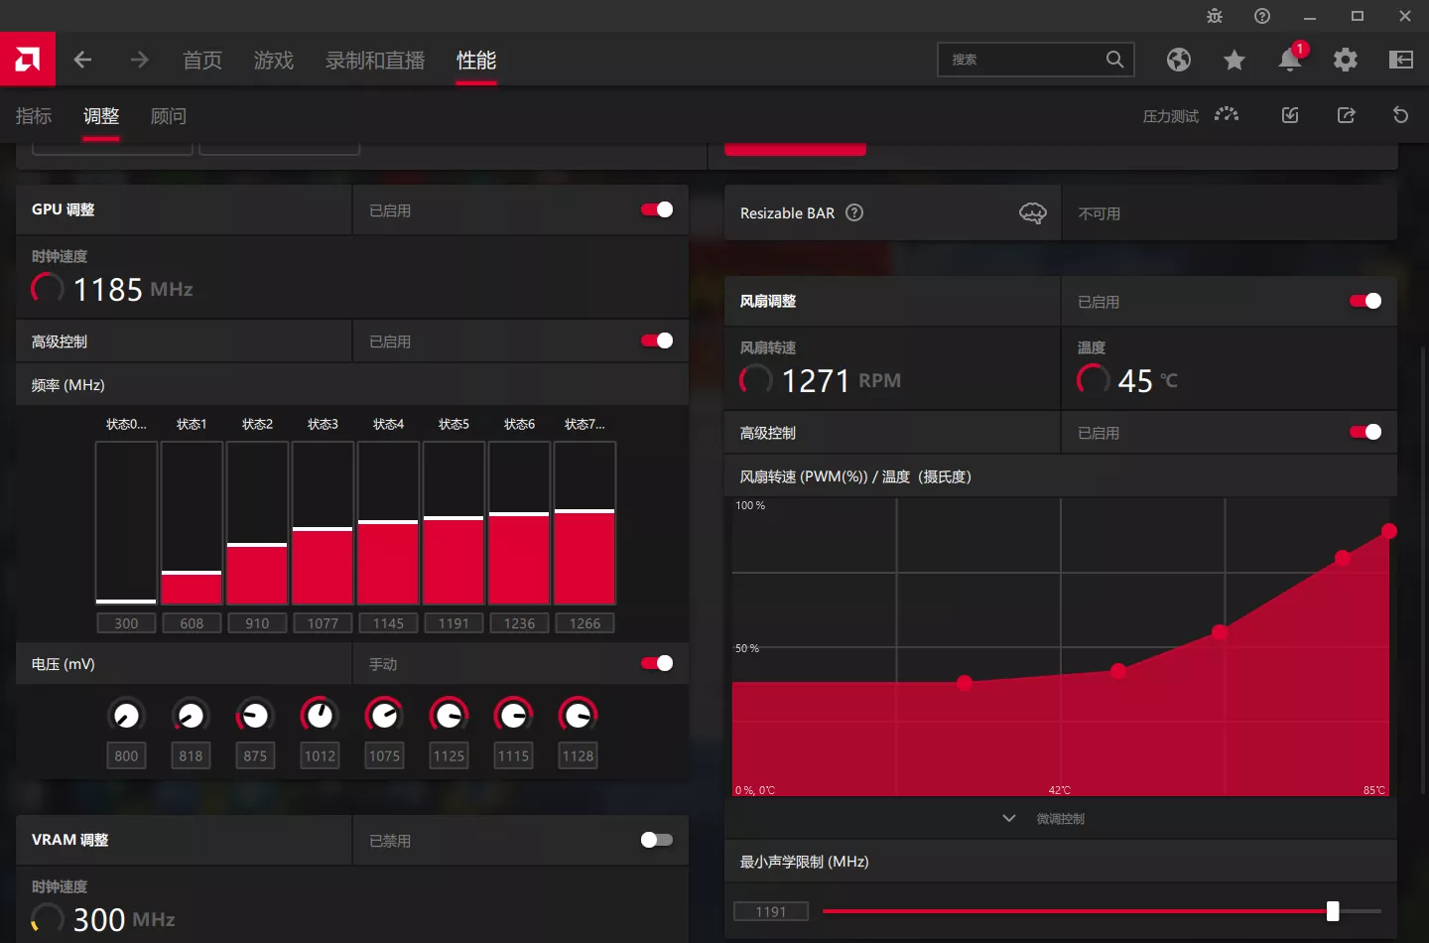Turn off the 风扇调整 toggle
The width and height of the screenshot is (1429, 943).
point(1365,301)
